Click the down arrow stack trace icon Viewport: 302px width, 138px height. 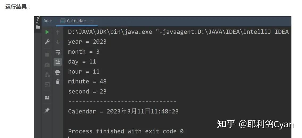tap(58, 42)
